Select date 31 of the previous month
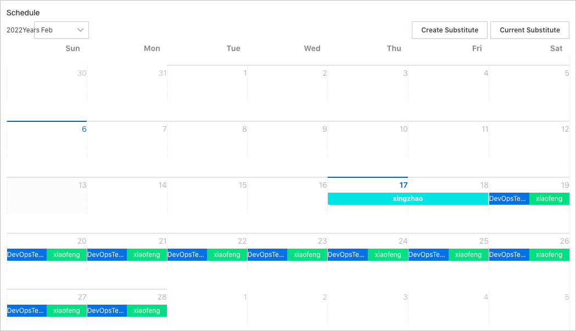Viewport: 576px width, 331px height. 163,73
